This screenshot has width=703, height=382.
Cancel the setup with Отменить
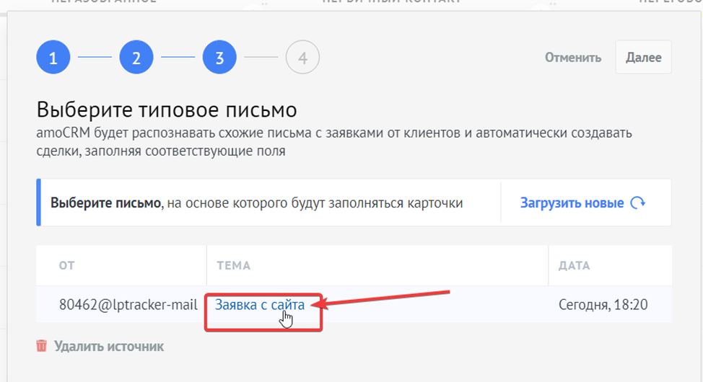coord(573,58)
